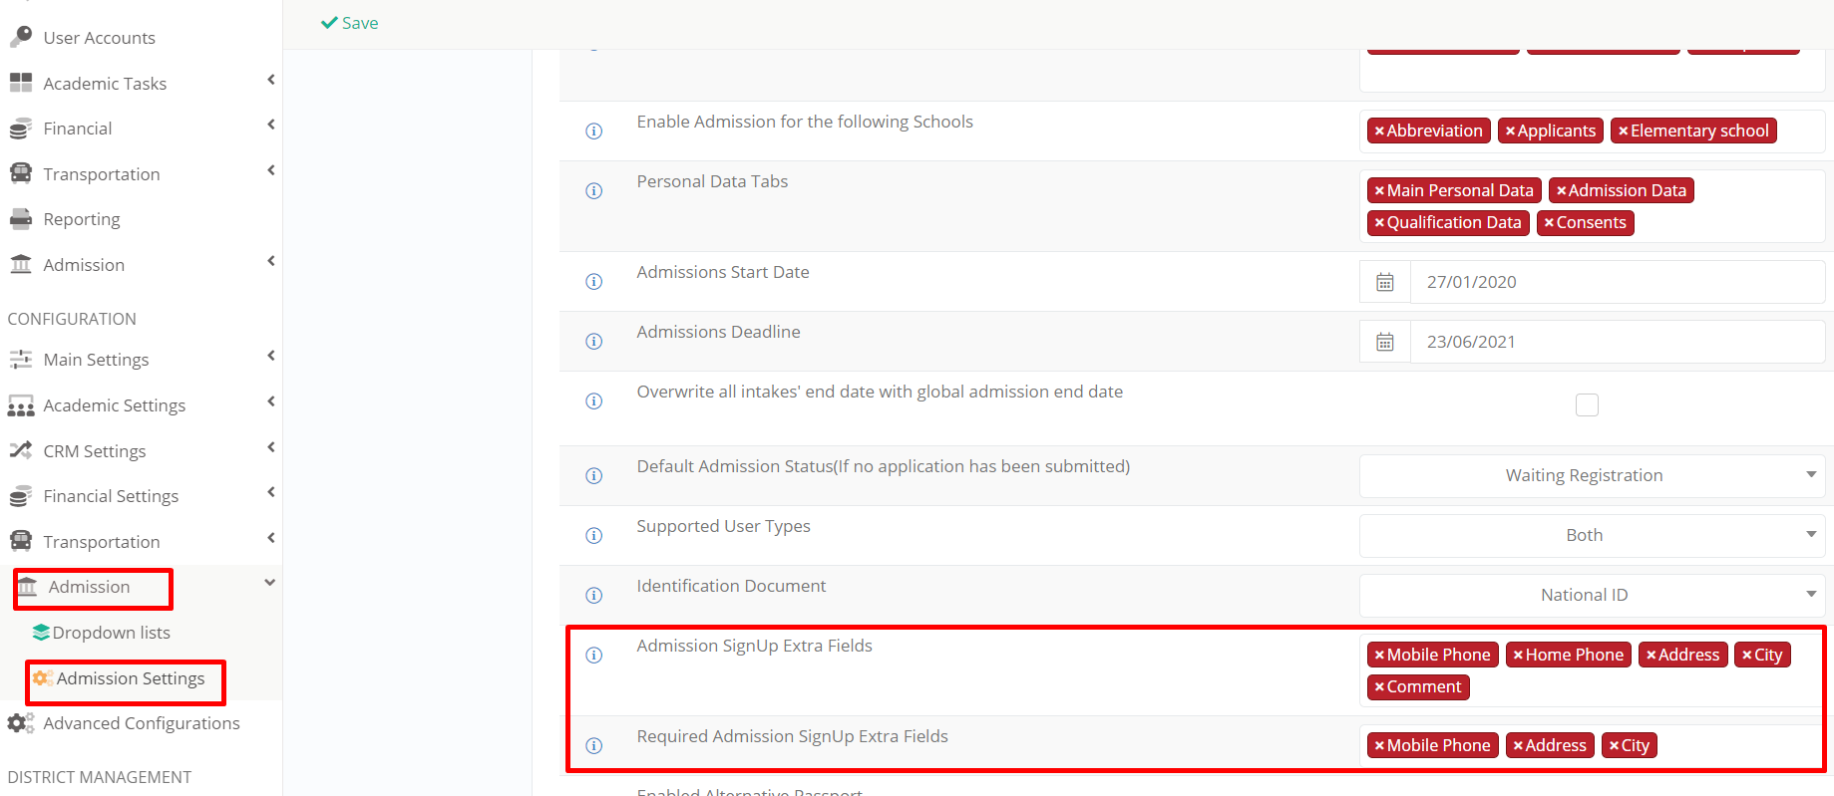
Task: Expand Financial submenu chevron
Action: coord(270,125)
